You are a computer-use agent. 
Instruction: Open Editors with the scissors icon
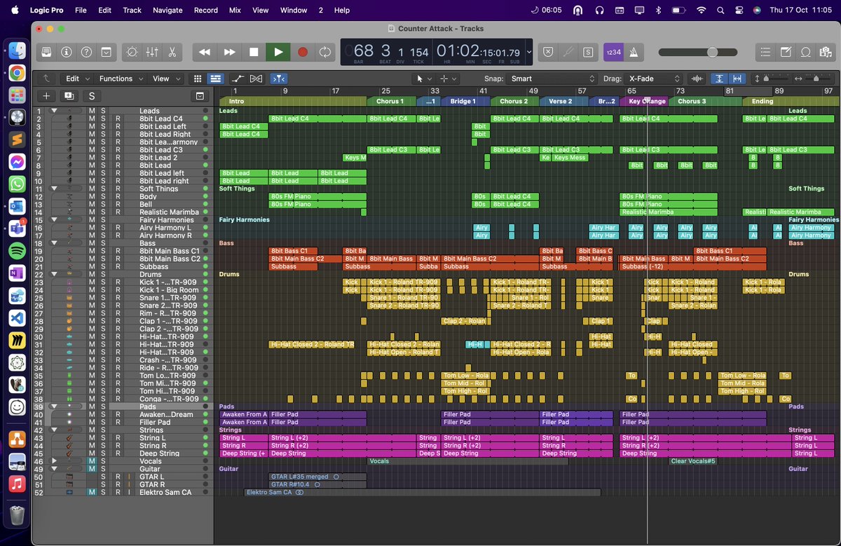click(172, 52)
